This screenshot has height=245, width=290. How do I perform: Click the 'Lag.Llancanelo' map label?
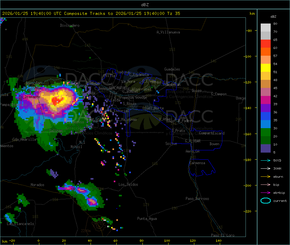(20, 224)
